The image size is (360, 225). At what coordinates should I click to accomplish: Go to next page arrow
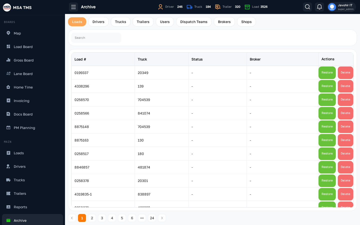162,218
